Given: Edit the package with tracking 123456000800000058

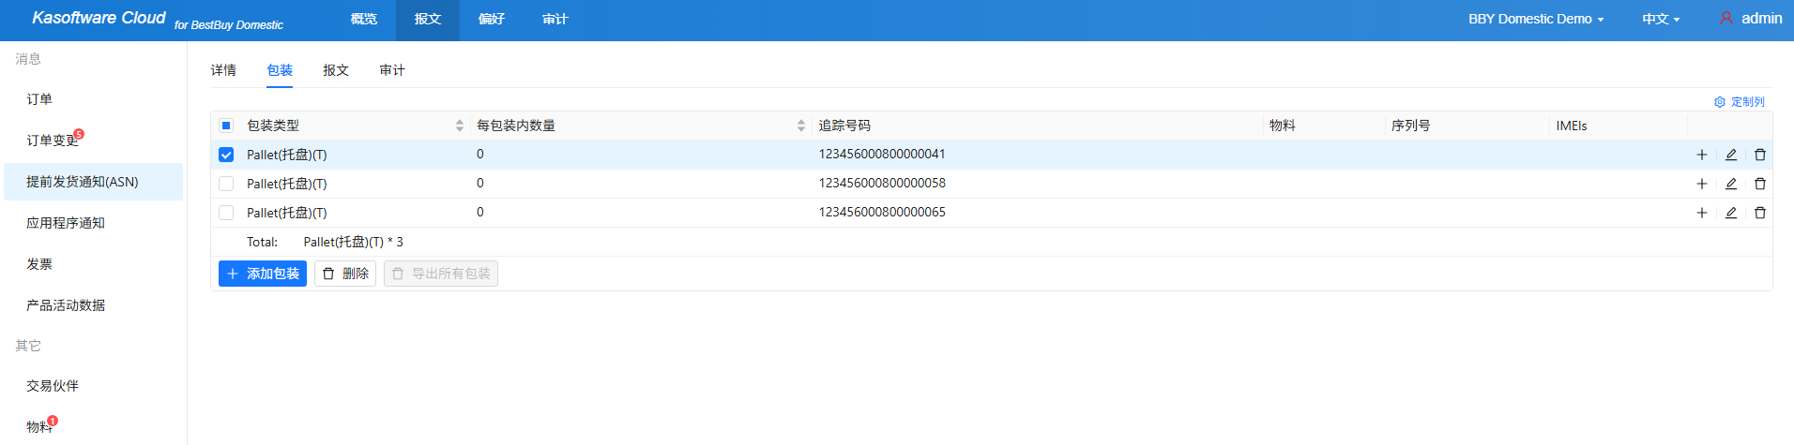Looking at the screenshot, I should (x=1730, y=184).
